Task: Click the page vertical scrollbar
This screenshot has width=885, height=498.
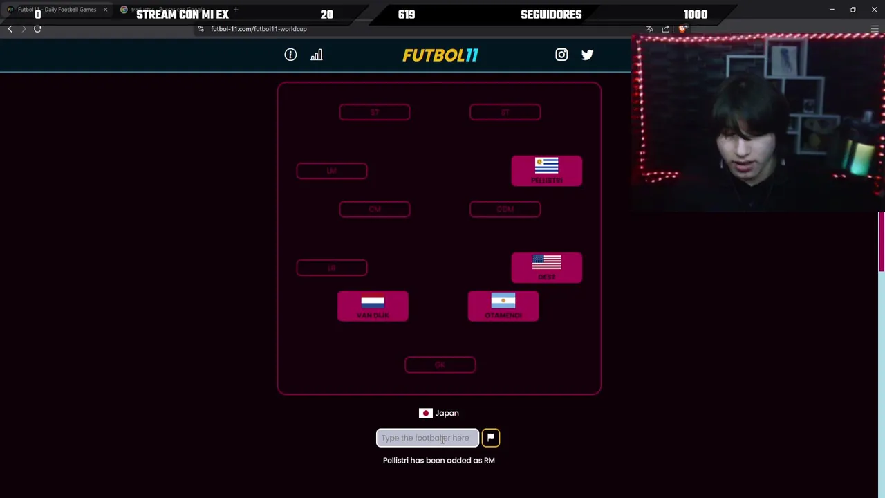Action: pos(882,242)
